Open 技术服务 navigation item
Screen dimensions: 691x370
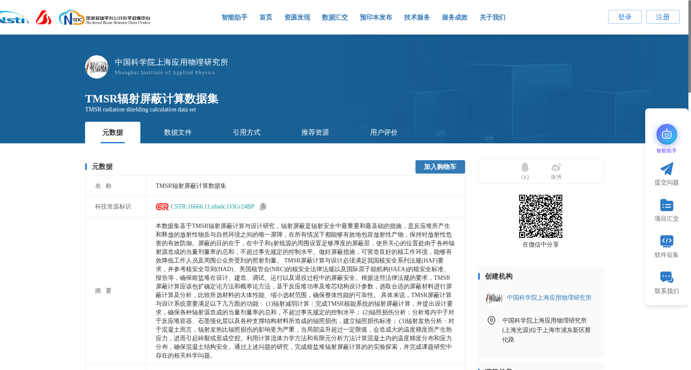click(417, 17)
